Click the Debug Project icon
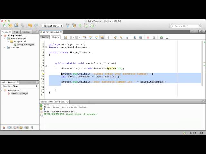 (86, 26)
